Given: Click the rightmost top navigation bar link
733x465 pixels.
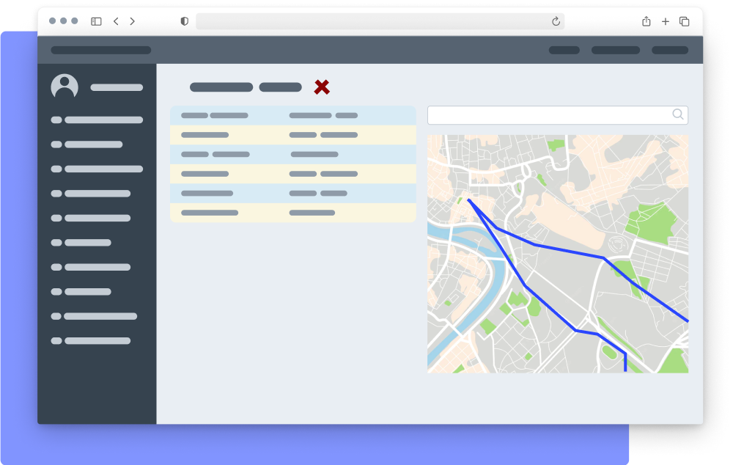Looking at the screenshot, I should [x=669, y=51].
